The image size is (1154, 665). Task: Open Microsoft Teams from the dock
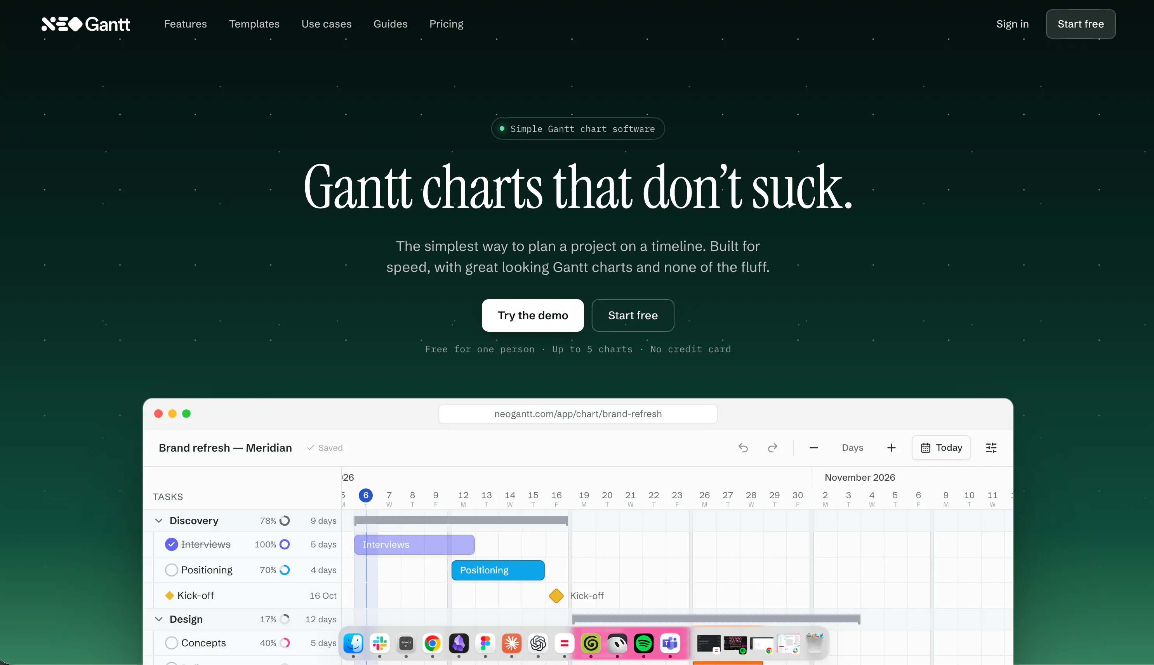tap(670, 644)
